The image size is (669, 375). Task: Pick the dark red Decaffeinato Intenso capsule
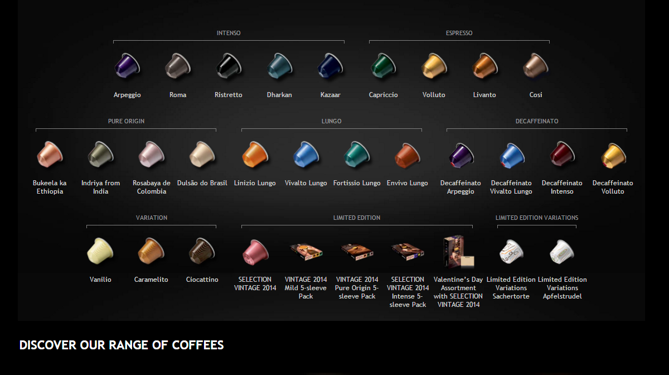[562, 155]
